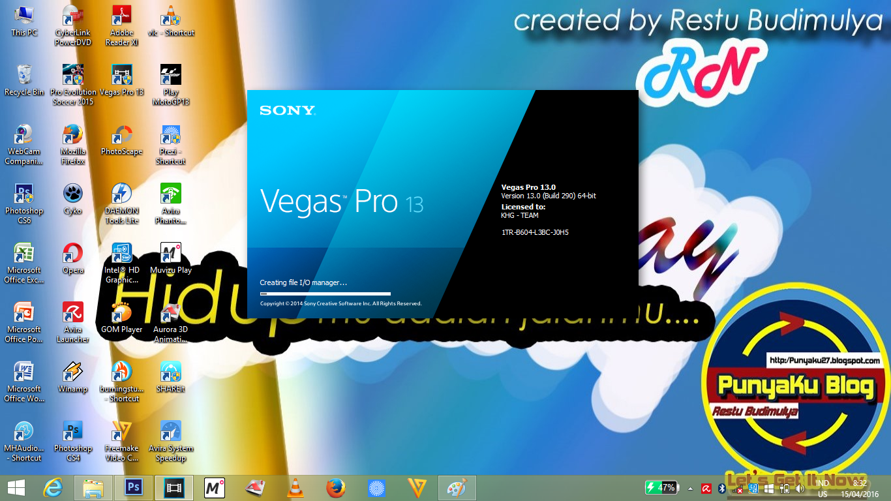Switch to Photoshop on the taskbar
This screenshot has width=891, height=501.
(x=134, y=488)
